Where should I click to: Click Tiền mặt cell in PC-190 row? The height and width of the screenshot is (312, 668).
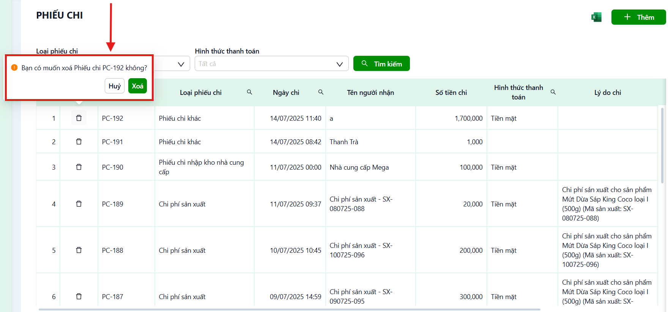click(522, 167)
